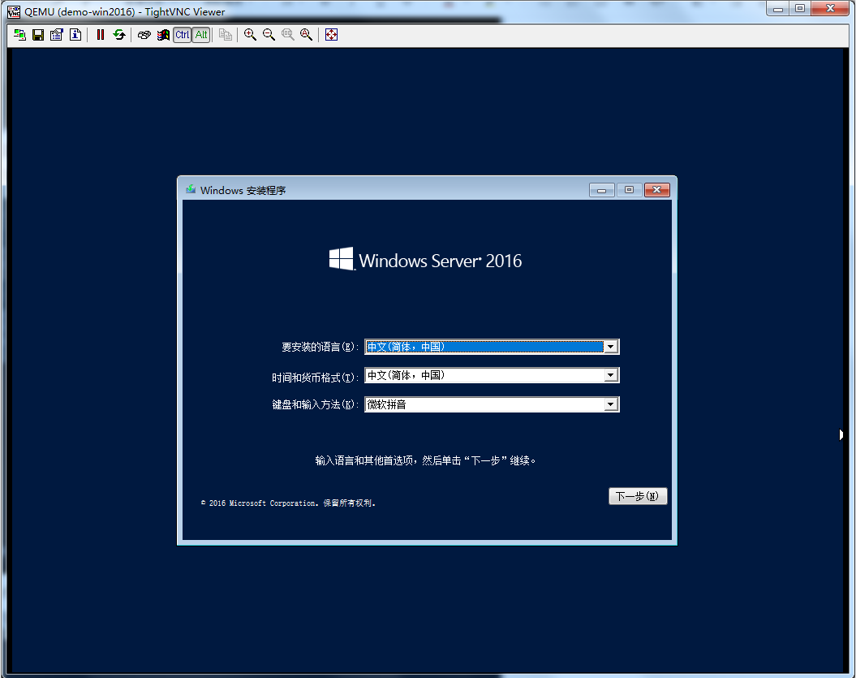Open the 键盘和输入方法 dropdown
Viewport: 856px width, 678px height.
coord(611,405)
